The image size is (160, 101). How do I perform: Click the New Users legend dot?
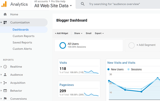point(109,69)
